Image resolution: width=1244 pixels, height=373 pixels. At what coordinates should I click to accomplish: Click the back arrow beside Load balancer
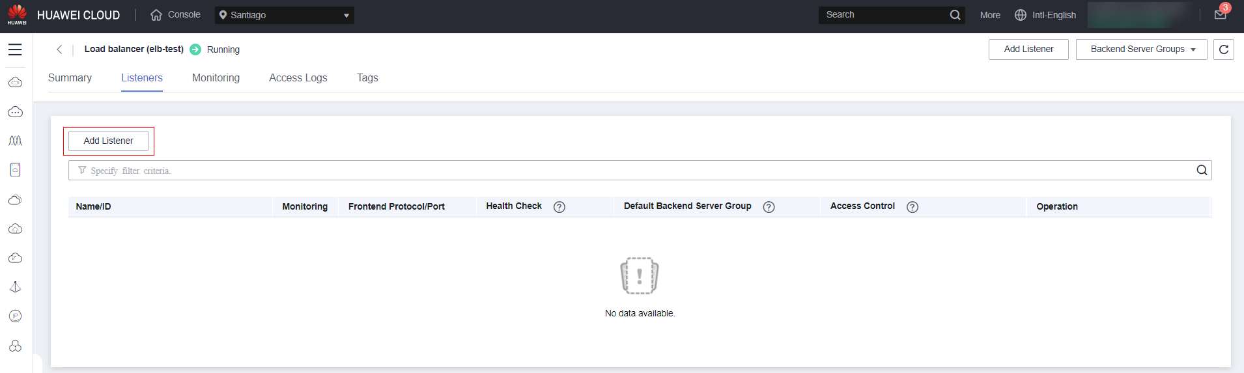point(59,49)
